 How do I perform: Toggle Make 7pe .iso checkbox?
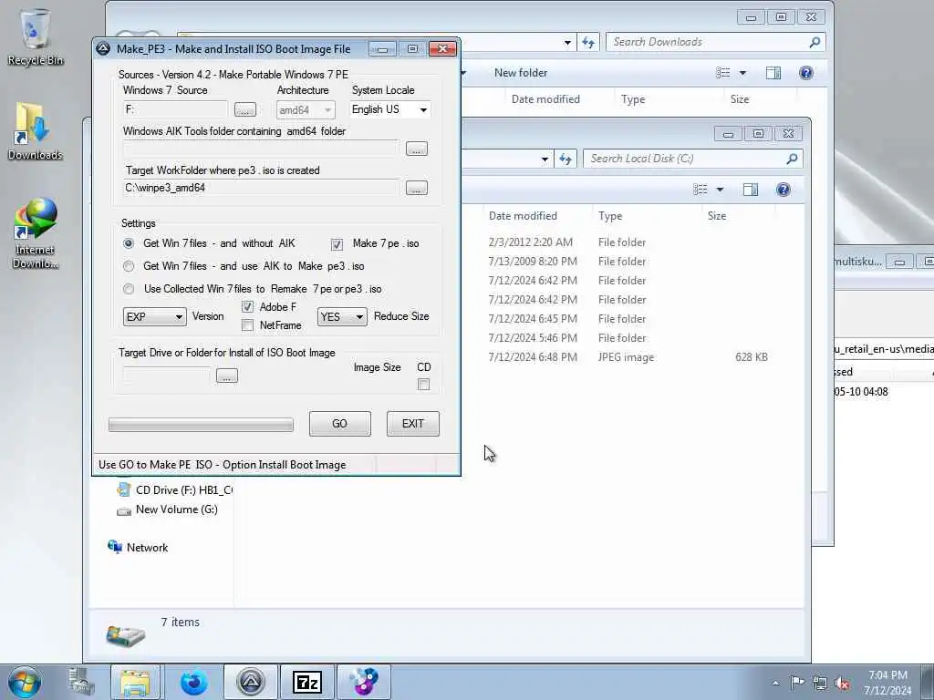(337, 244)
